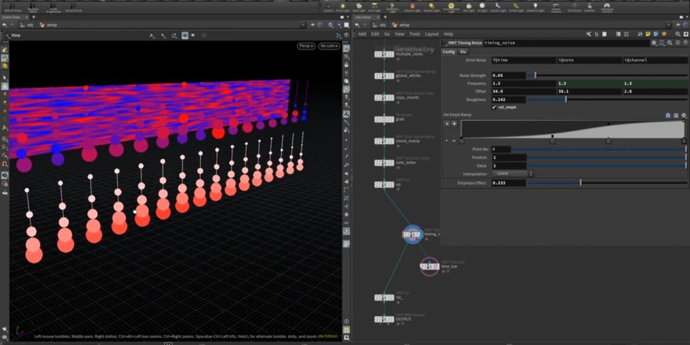This screenshot has height=345, width=690.
Task: Remove the ramp point with the x button
Action: [447, 123]
